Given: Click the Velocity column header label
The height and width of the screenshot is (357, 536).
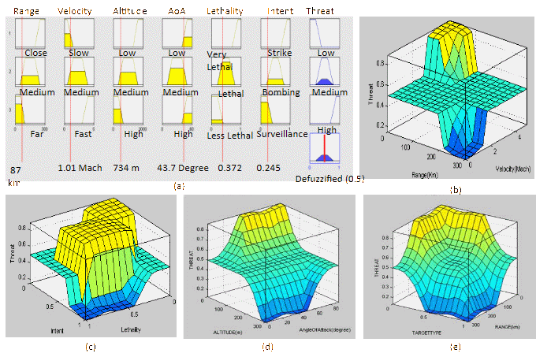Looking at the screenshot, I should pos(75,11).
